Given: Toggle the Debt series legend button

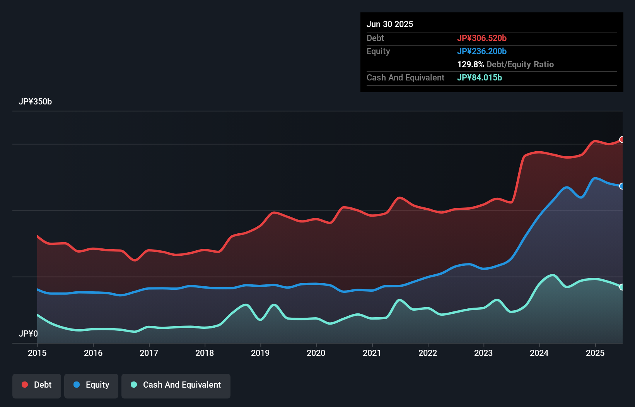Looking at the screenshot, I should [x=37, y=386].
